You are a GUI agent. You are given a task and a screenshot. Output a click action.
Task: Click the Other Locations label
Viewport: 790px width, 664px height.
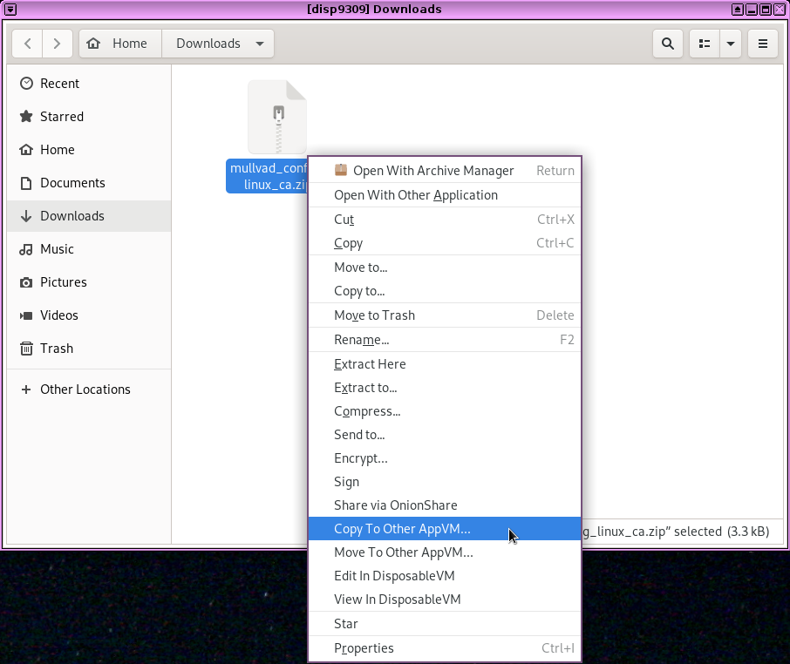85,390
